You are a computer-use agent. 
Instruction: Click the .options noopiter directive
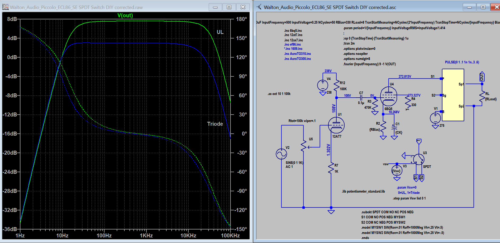355,54
